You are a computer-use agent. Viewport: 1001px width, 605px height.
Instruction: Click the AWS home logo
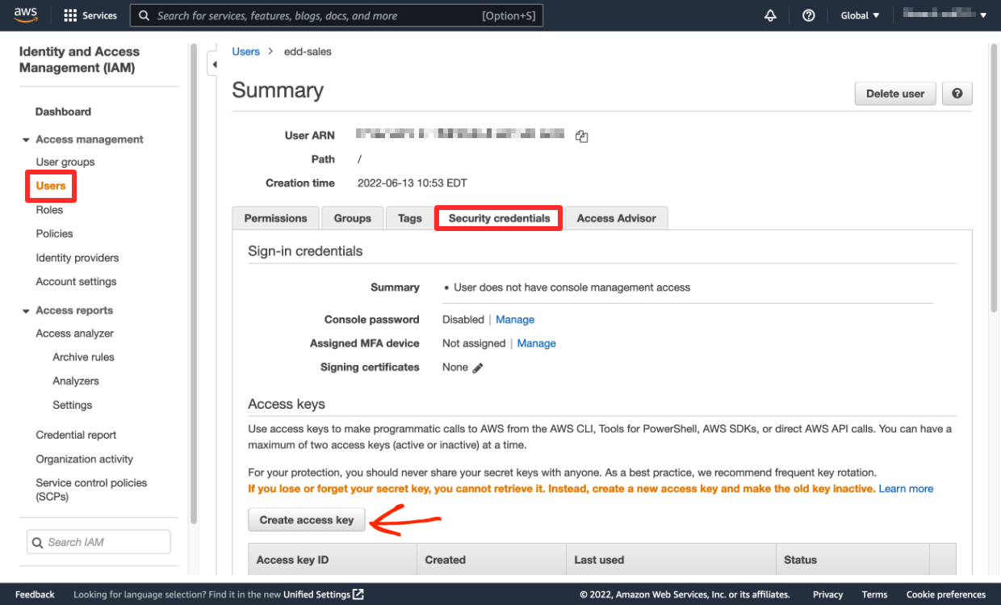tap(25, 14)
